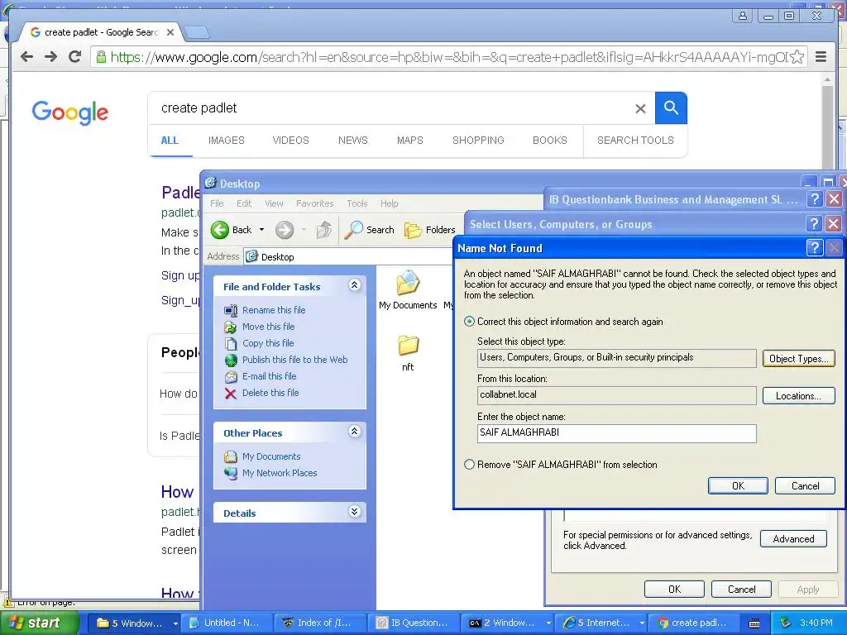This screenshot has height=635, width=847.
Task: Collapse the File and Folder Tasks panel
Action: 354,284
